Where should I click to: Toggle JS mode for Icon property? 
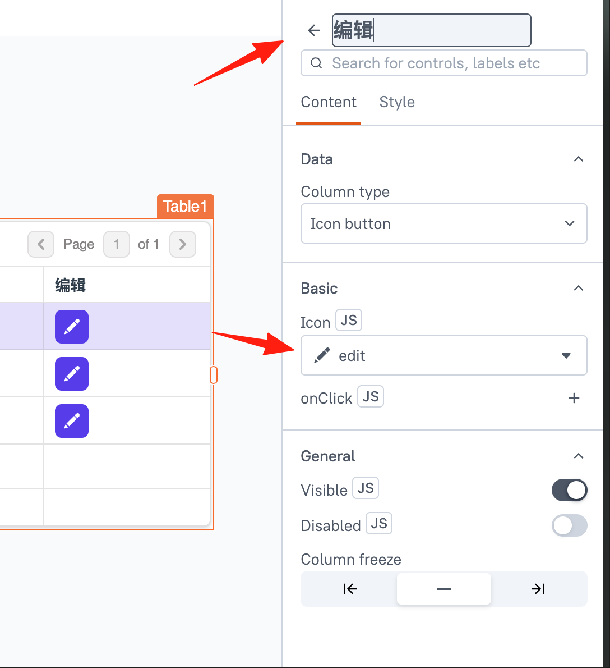coord(348,320)
